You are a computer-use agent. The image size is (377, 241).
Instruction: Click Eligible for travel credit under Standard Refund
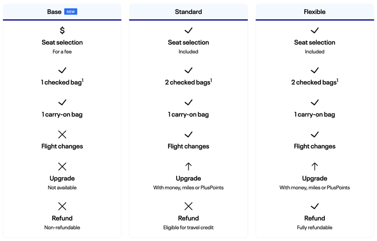[188, 228]
